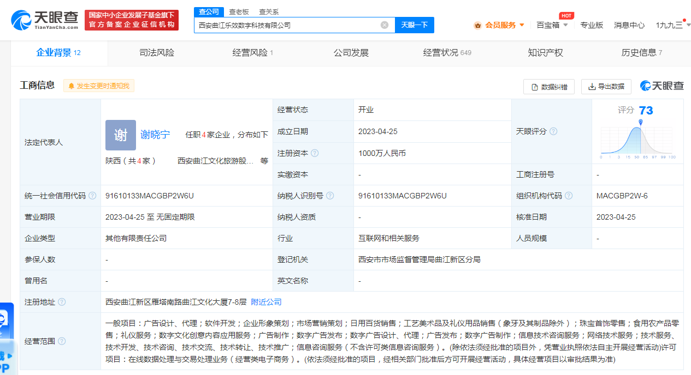Click the red 官方备案企业征信机构 banner

click(x=132, y=20)
